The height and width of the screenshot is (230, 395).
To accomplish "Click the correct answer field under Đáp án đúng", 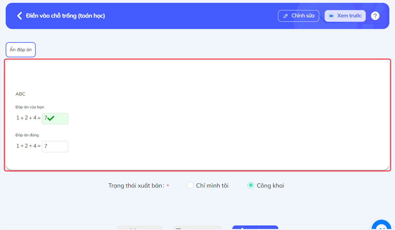I will click(55, 147).
